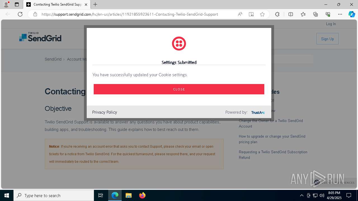Open the Copilot icon
358x201 pixels.
pos(352,14)
